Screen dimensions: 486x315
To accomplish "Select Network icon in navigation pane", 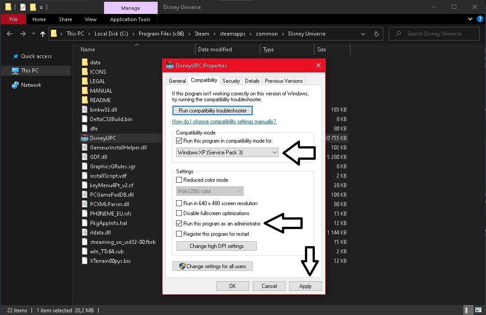I will (x=16, y=85).
